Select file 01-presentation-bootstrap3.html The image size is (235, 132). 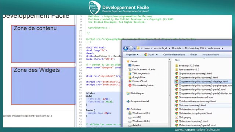(194, 73)
